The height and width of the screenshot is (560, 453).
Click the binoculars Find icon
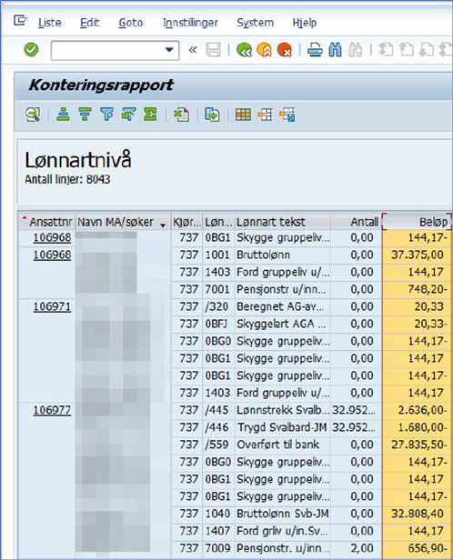point(335,50)
